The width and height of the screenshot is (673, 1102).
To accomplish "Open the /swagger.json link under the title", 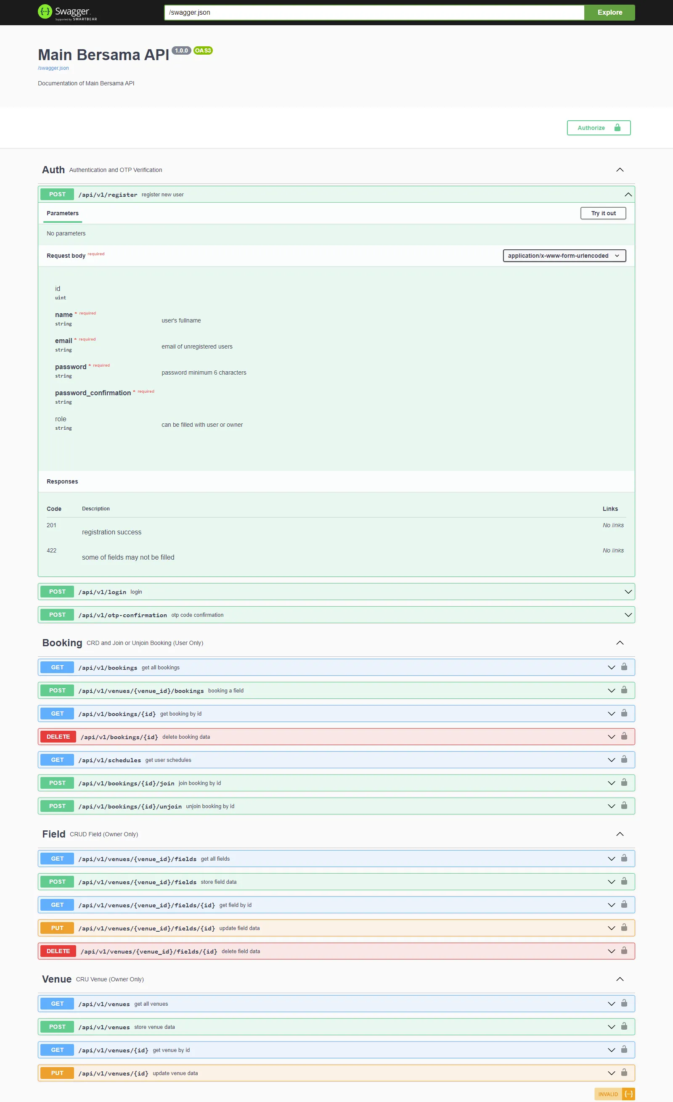I will pos(53,68).
